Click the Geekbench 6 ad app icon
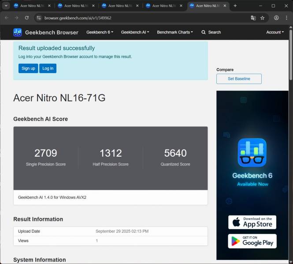Image resolution: width=293 pixels, height=264 pixels. pyautogui.click(x=252, y=153)
